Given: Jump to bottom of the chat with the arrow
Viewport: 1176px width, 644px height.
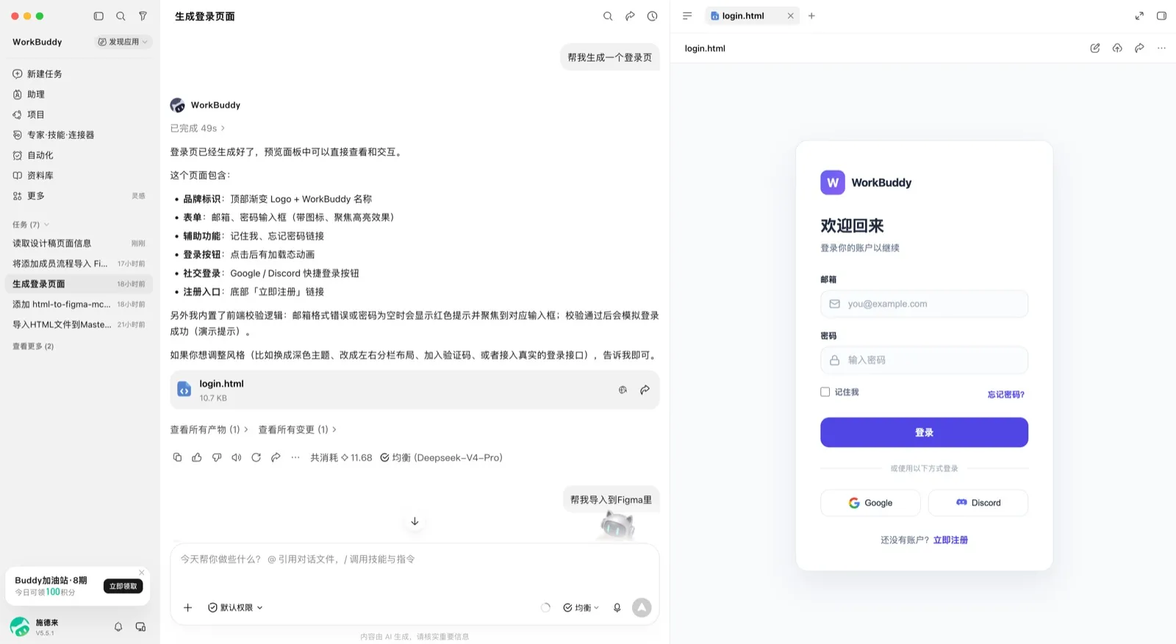Looking at the screenshot, I should (x=415, y=521).
